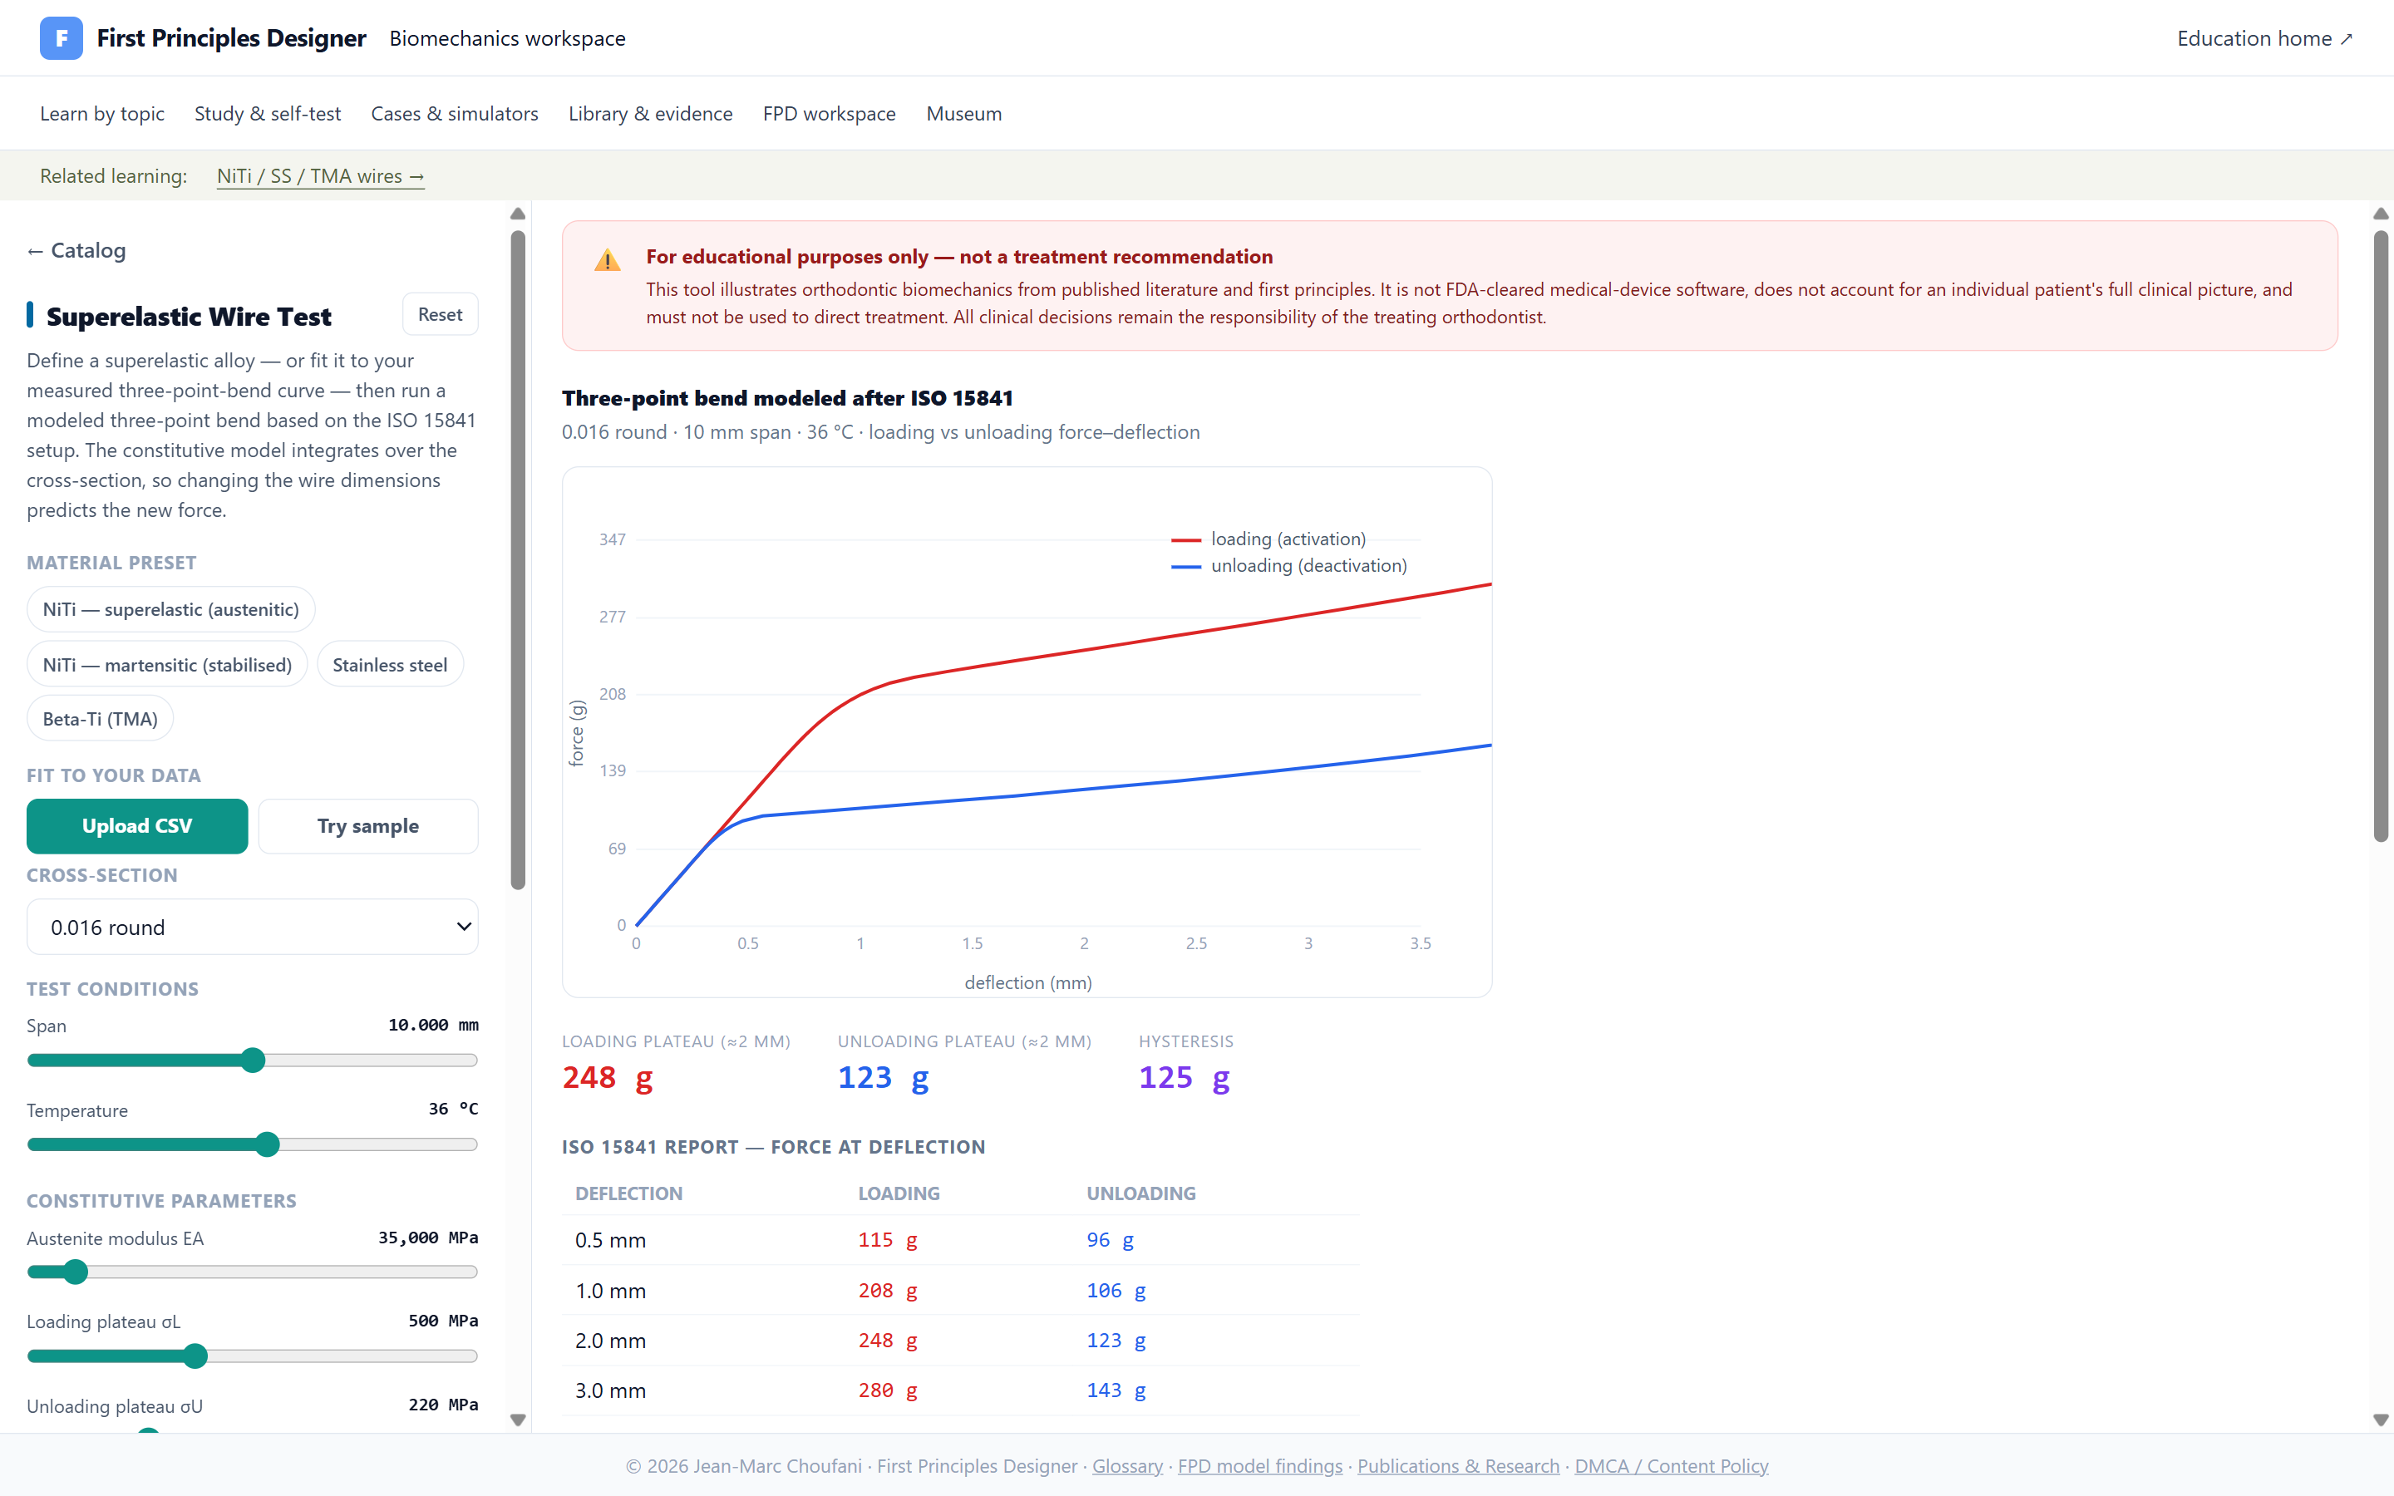
Task: Open Study & self-test menu
Action: pyautogui.click(x=268, y=114)
